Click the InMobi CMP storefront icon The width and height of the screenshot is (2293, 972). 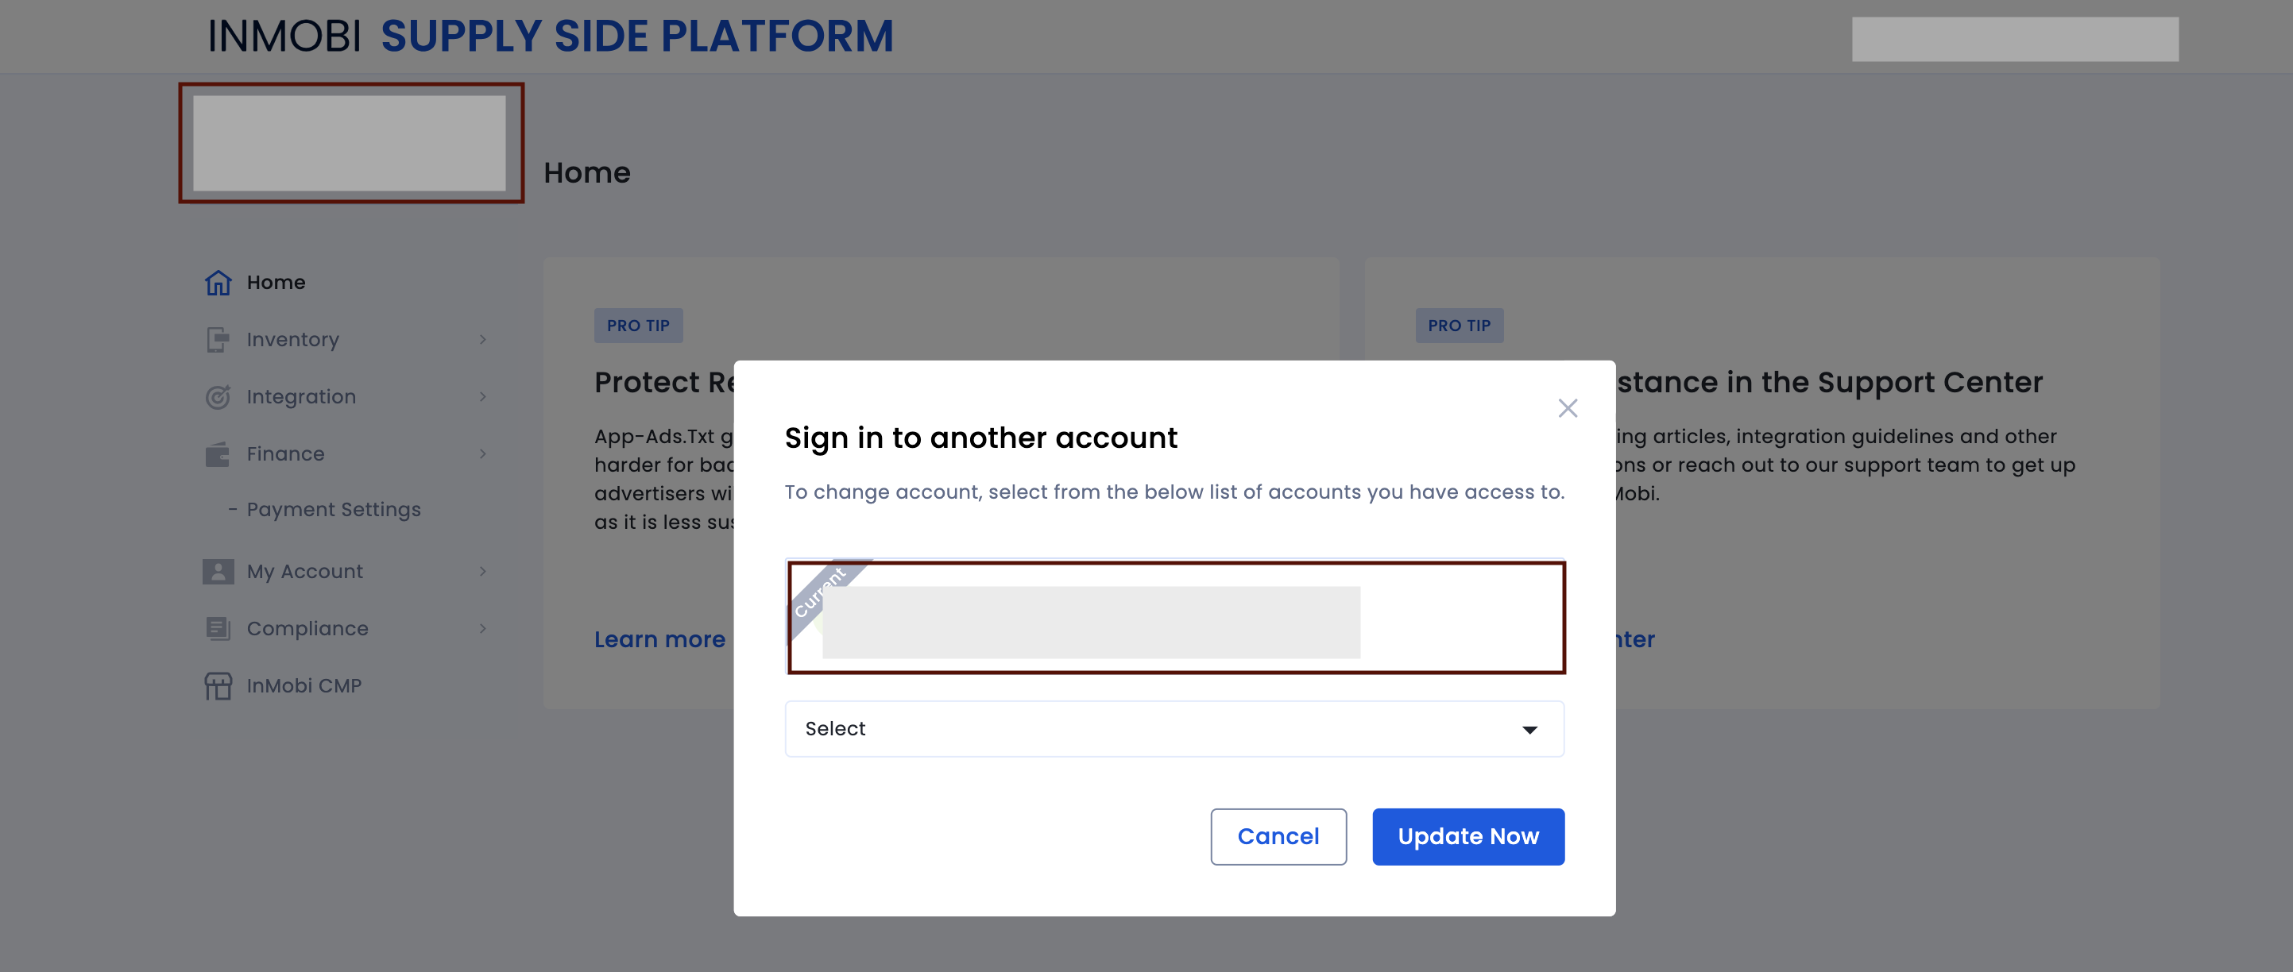pyautogui.click(x=218, y=685)
